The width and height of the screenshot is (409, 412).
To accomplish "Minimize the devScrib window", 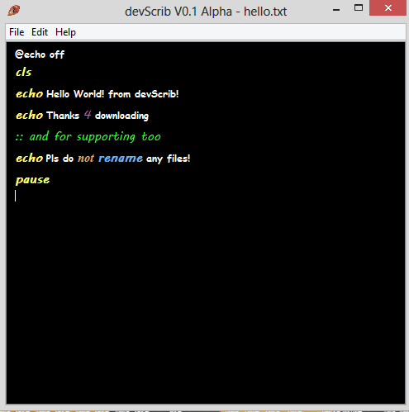I will (x=336, y=10).
